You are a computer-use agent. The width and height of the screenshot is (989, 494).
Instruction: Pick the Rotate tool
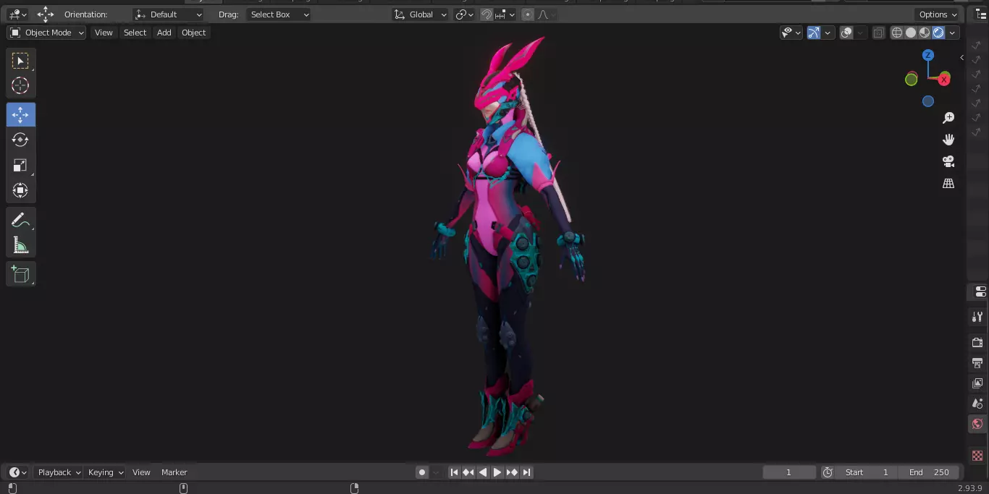20,140
